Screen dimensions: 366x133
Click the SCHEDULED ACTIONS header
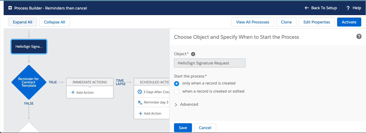click(152, 82)
